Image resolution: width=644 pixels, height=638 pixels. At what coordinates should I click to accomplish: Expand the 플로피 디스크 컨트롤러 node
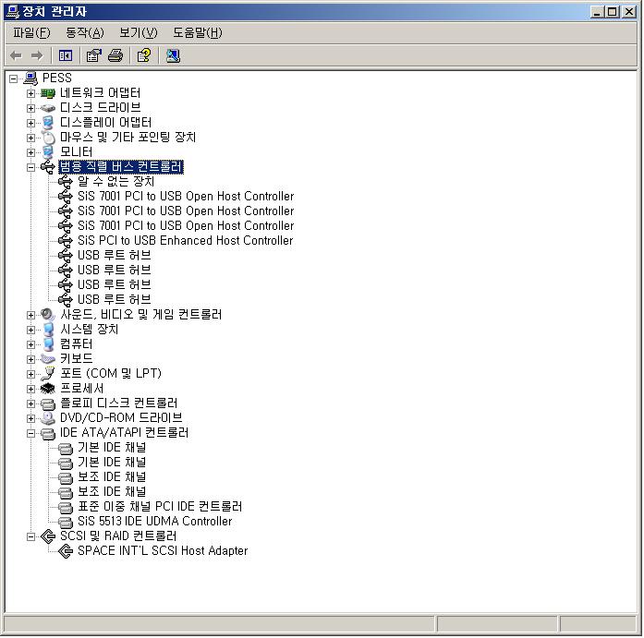[30, 403]
